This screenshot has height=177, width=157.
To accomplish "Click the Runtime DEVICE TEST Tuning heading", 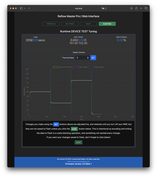I will click(x=78, y=32).
